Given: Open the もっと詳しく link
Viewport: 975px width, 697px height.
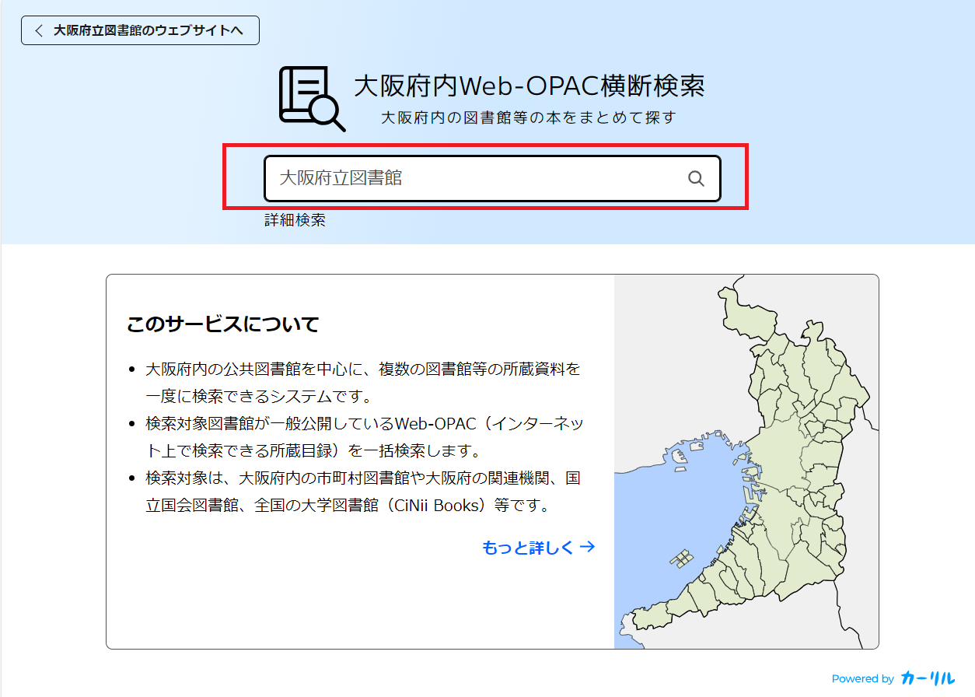Looking at the screenshot, I should 539,548.
